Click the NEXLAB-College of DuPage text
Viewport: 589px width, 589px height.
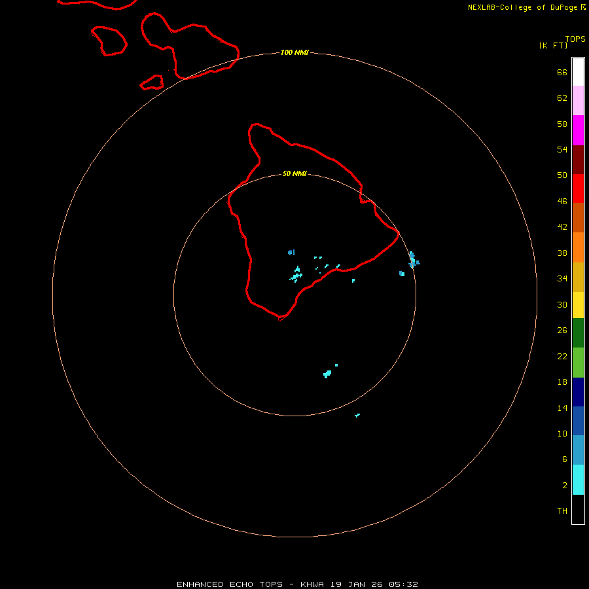click(x=522, y=7)
